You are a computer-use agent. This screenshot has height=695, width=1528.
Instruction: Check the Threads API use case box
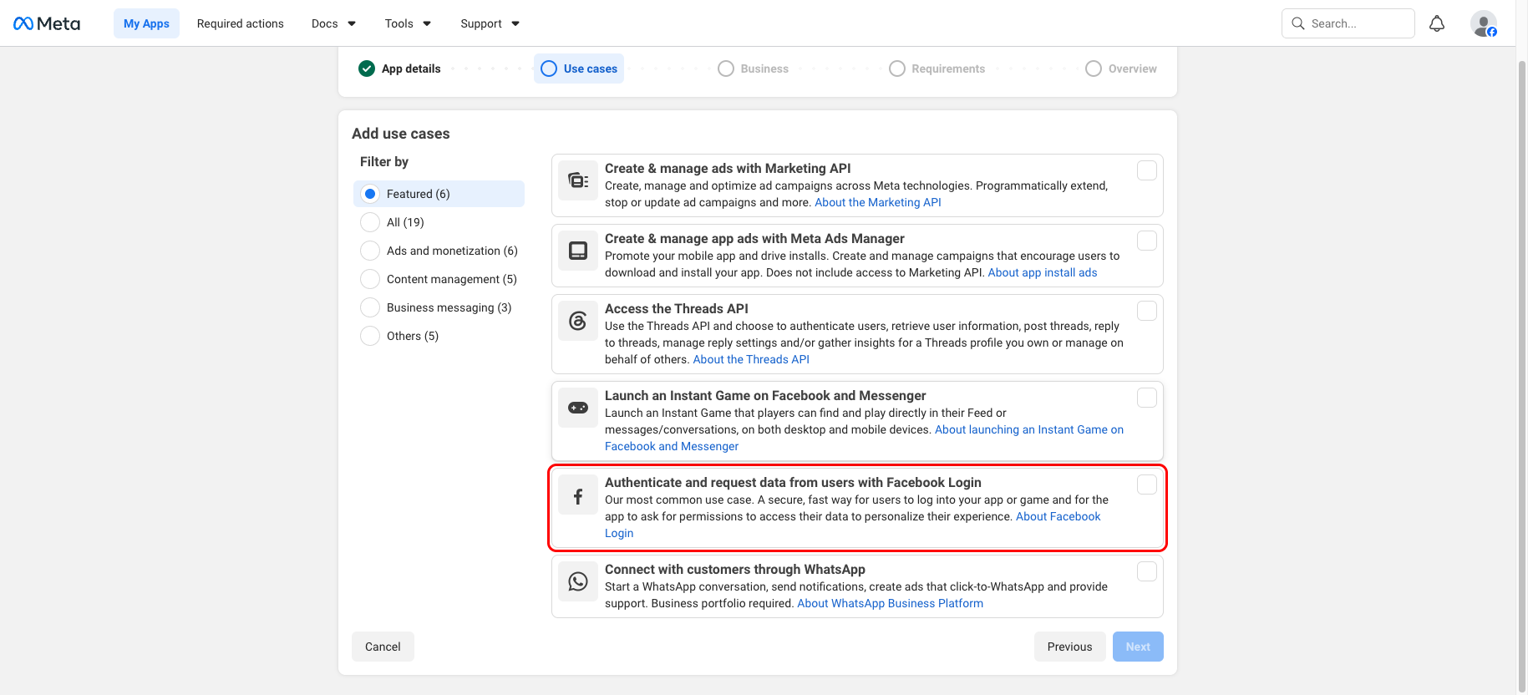click(x=1147, y=311)
